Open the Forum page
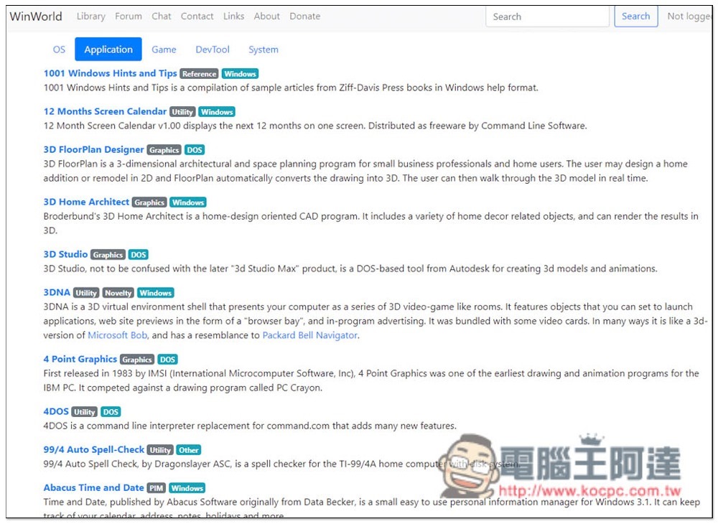 pyautogui.click(x=128, y=16)
